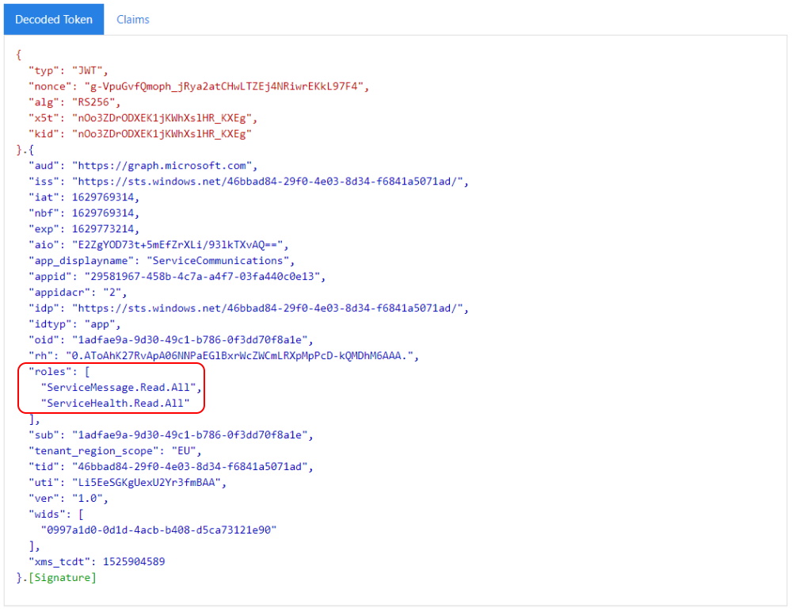Click the "aio" claim line

click(x=158, y=245)
